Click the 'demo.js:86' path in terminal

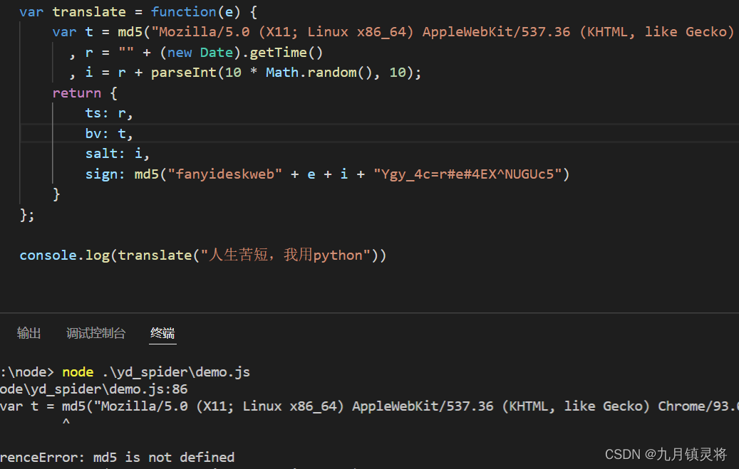(94, 389)
